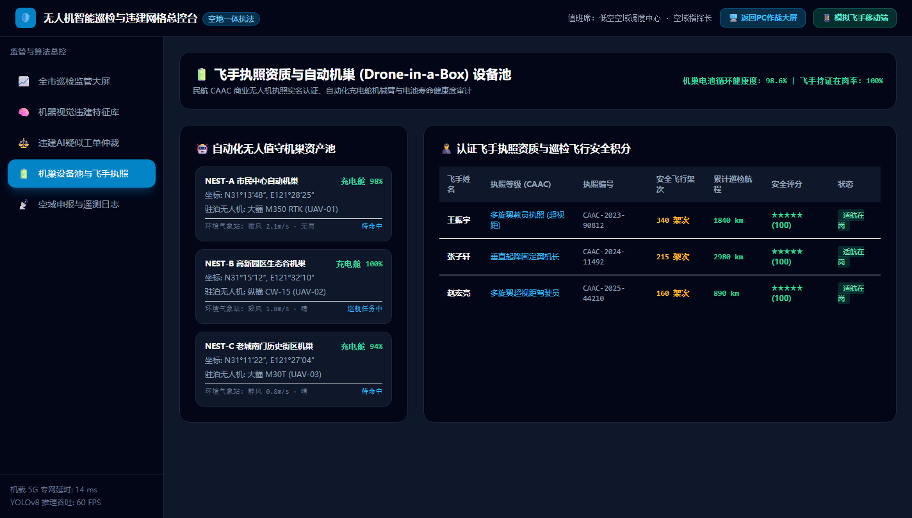
Task: Click 160 架次 flight count
Action: click(x=672, y=293)
